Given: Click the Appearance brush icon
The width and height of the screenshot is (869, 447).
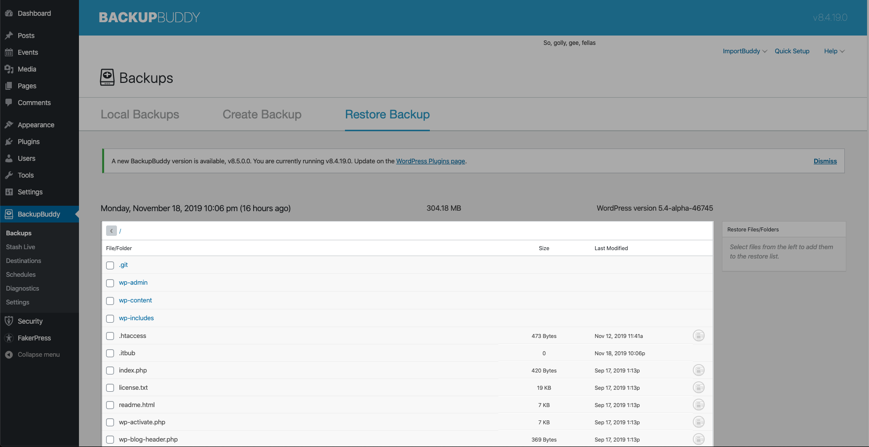Looking at the screenshot, I should click(9, 125).
